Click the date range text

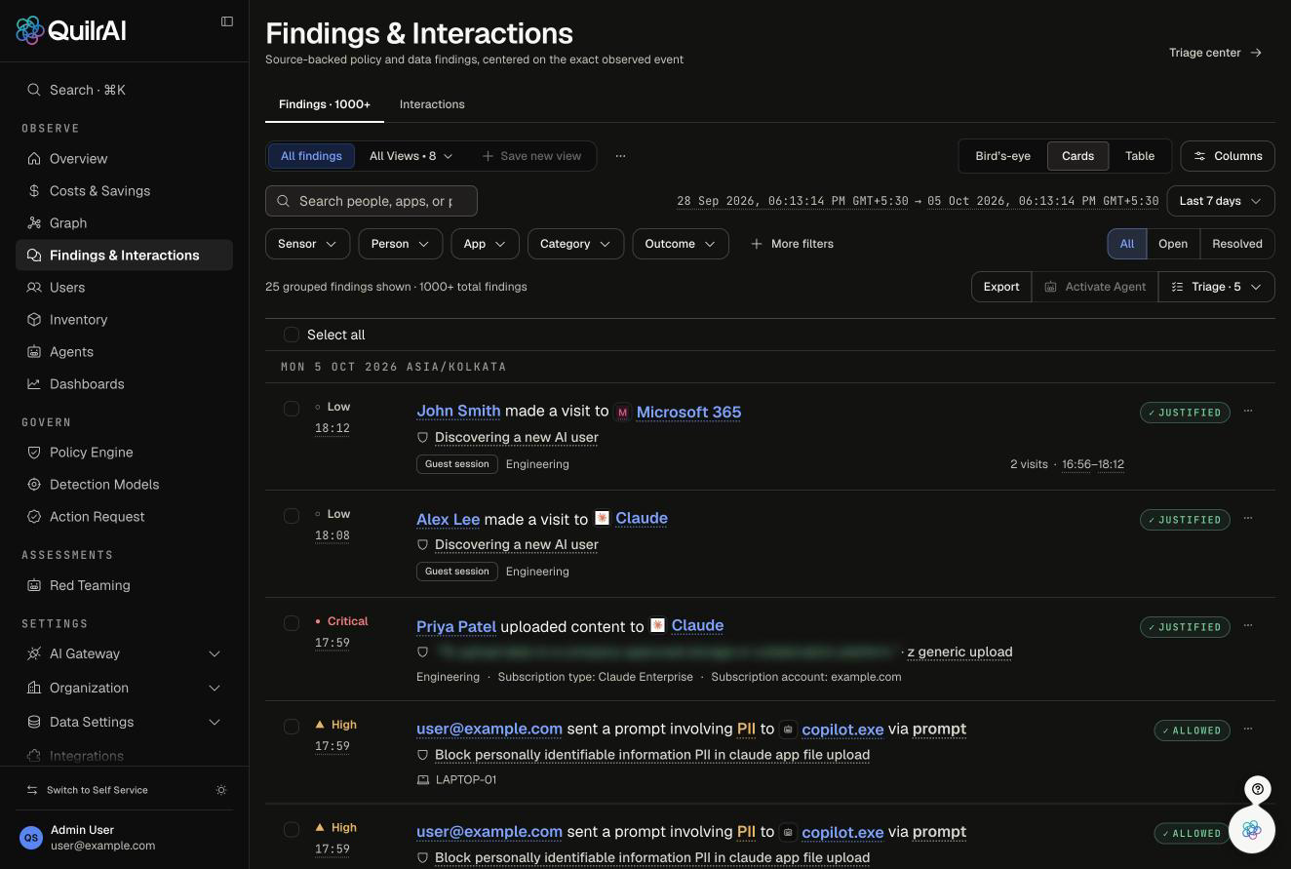click(918, 201)
